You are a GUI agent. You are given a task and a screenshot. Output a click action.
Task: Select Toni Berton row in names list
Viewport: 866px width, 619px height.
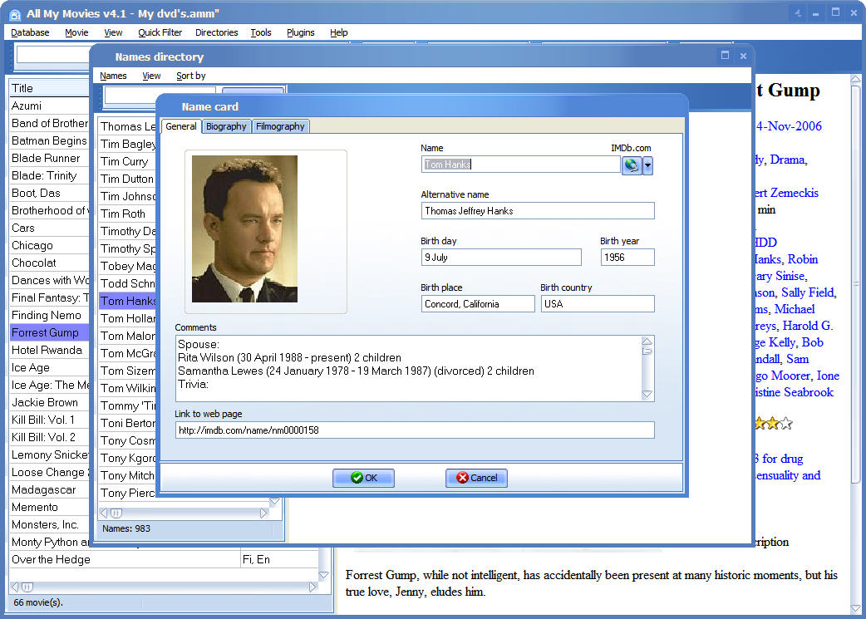coord(128,423)
